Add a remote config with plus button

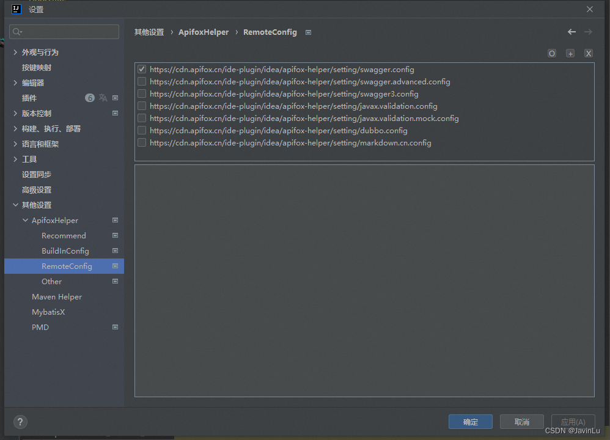click(570, 53)
